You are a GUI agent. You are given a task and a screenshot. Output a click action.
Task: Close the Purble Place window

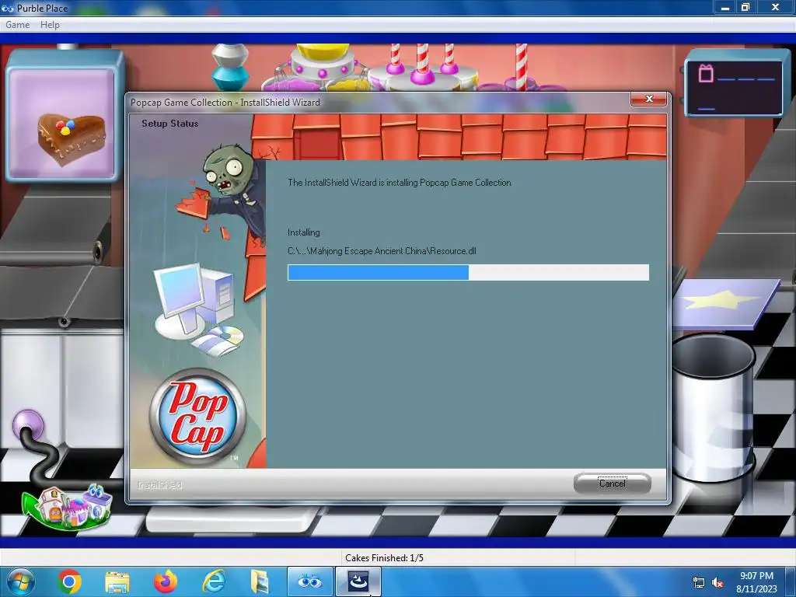pos(775,7)
